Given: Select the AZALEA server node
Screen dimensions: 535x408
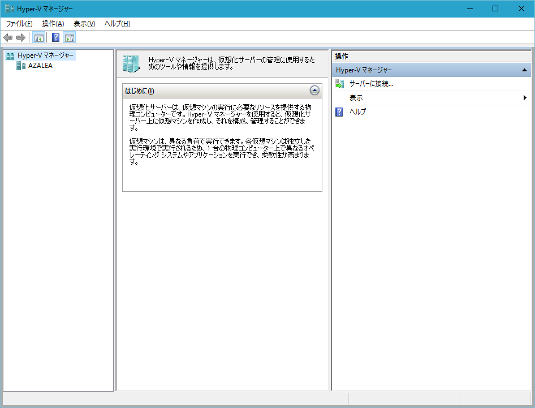Looking at the screenshot, I should [x=40, y=66].
